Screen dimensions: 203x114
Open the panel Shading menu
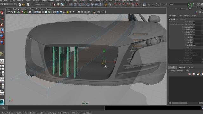pos(16,9)
